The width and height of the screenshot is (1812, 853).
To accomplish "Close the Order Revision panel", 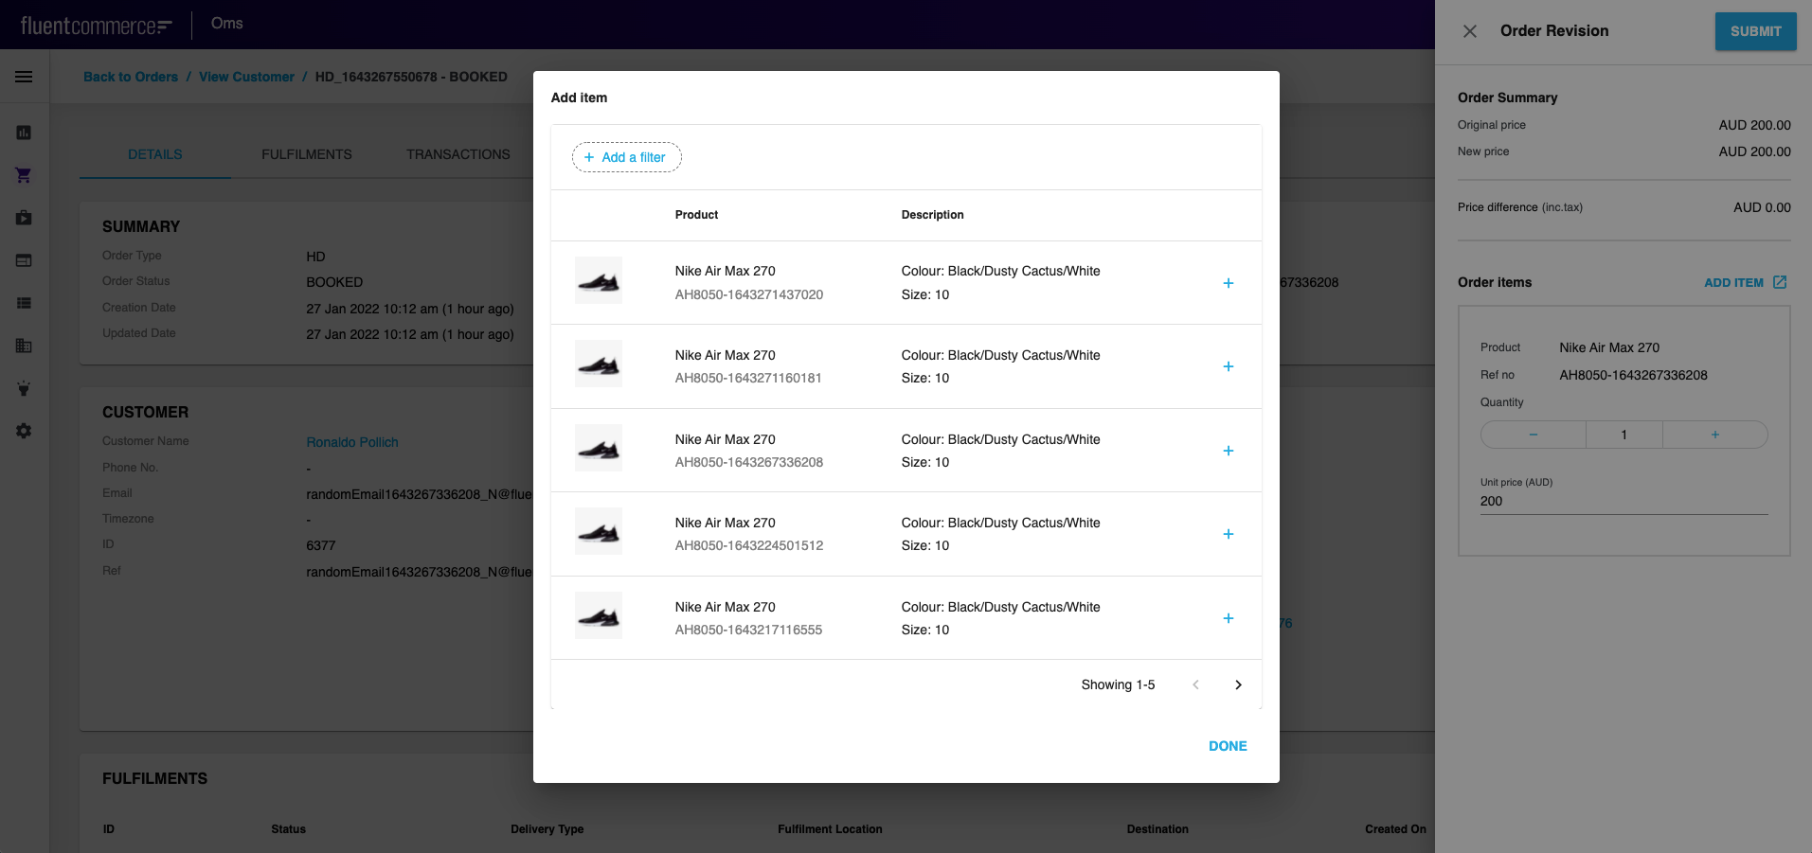I will tap(1469, 31).
